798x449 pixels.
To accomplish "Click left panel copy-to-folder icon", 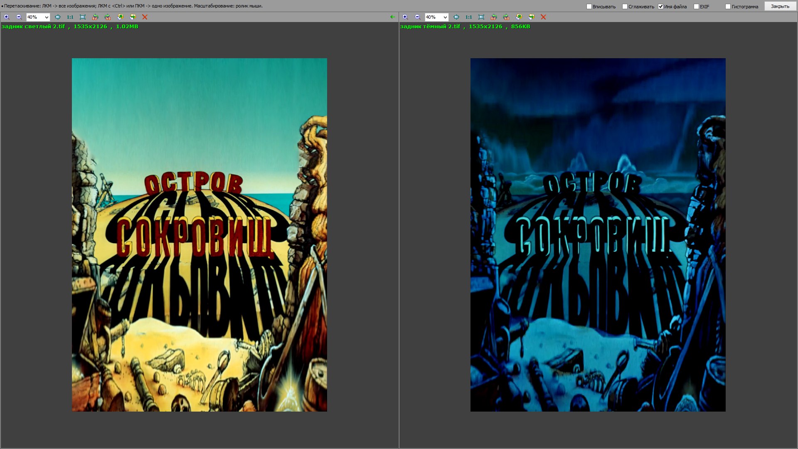I will coord(120,17).
